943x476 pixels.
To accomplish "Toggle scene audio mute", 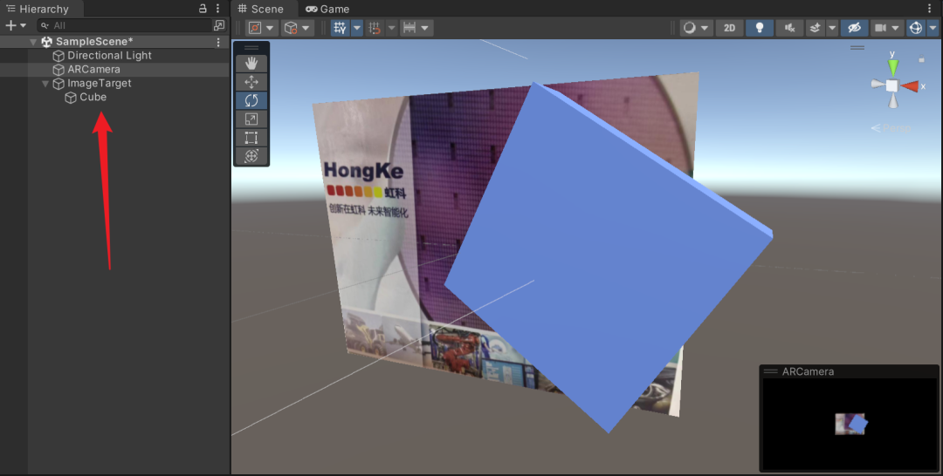I will (x=789, y=28).
